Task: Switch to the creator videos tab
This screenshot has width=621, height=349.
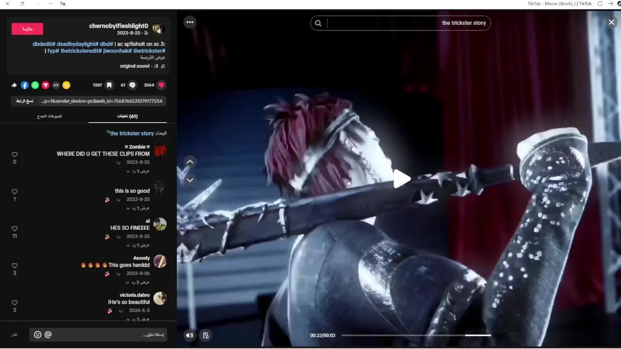Action: click(x=49, y=116)
